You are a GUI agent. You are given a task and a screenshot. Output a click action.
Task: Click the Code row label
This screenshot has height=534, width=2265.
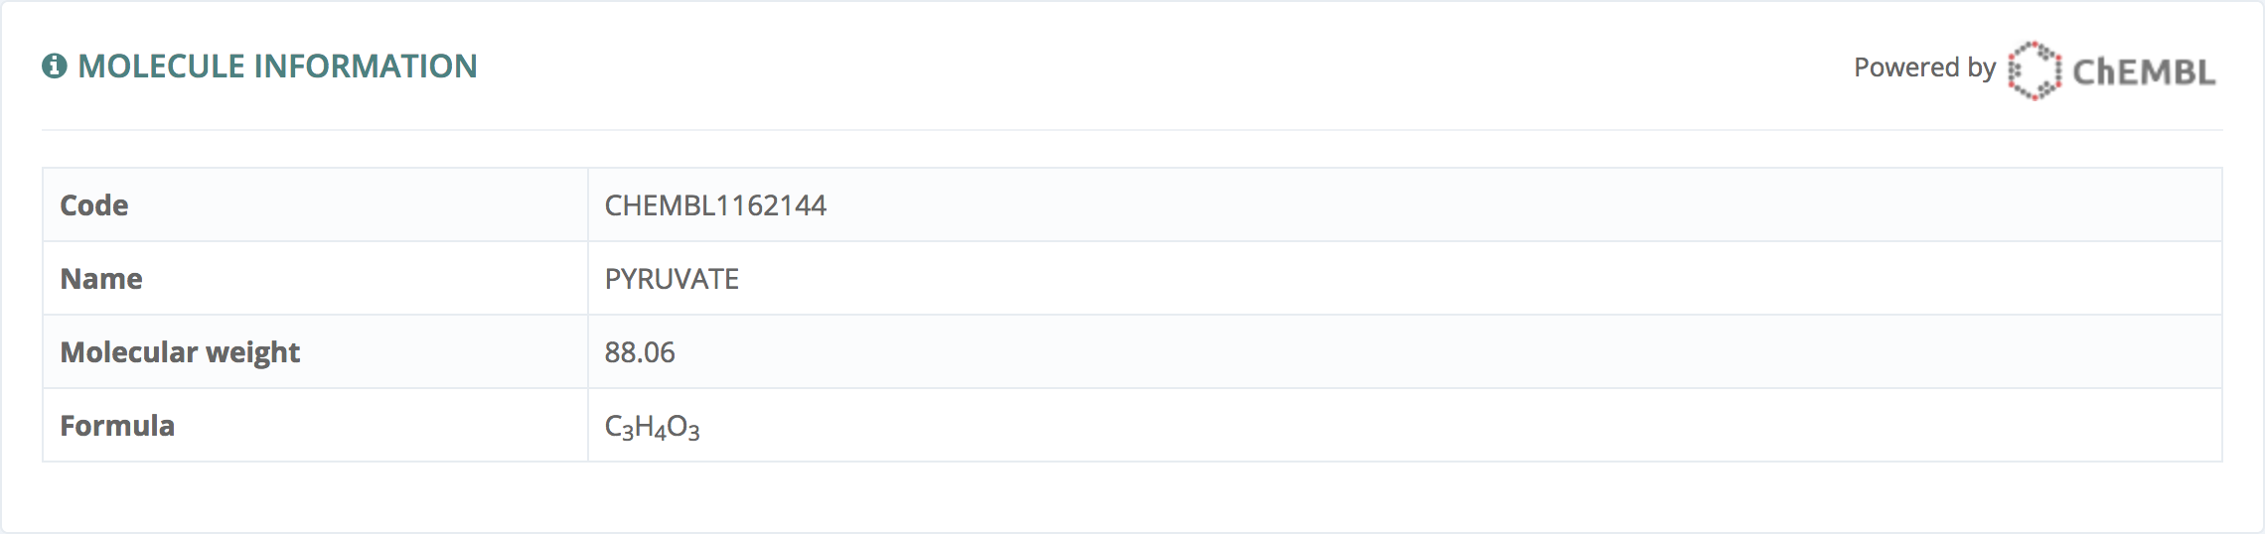click(x=94, y=205)
